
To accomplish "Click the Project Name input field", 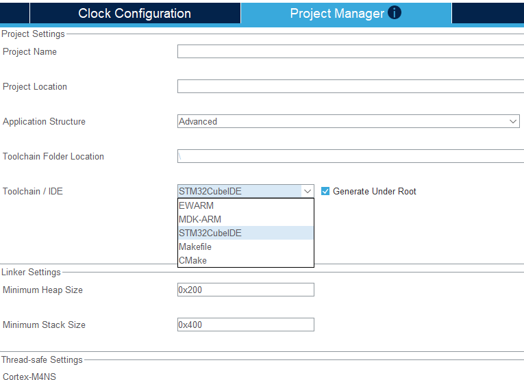I will 351,51.
